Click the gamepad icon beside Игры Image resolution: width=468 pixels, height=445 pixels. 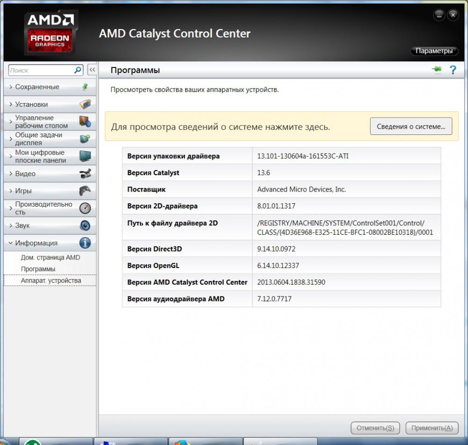coord(85,191)
